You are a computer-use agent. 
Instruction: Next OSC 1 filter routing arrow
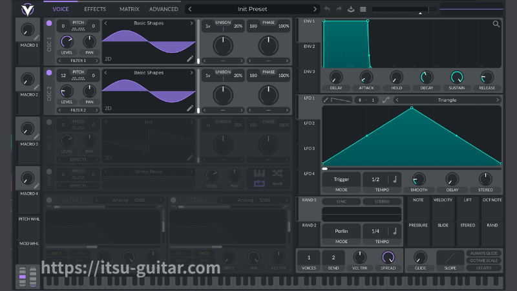[96, 61]
